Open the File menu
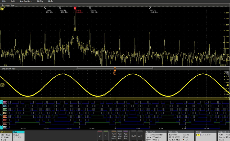Screen dimensions: 230x141 point(4,2)
